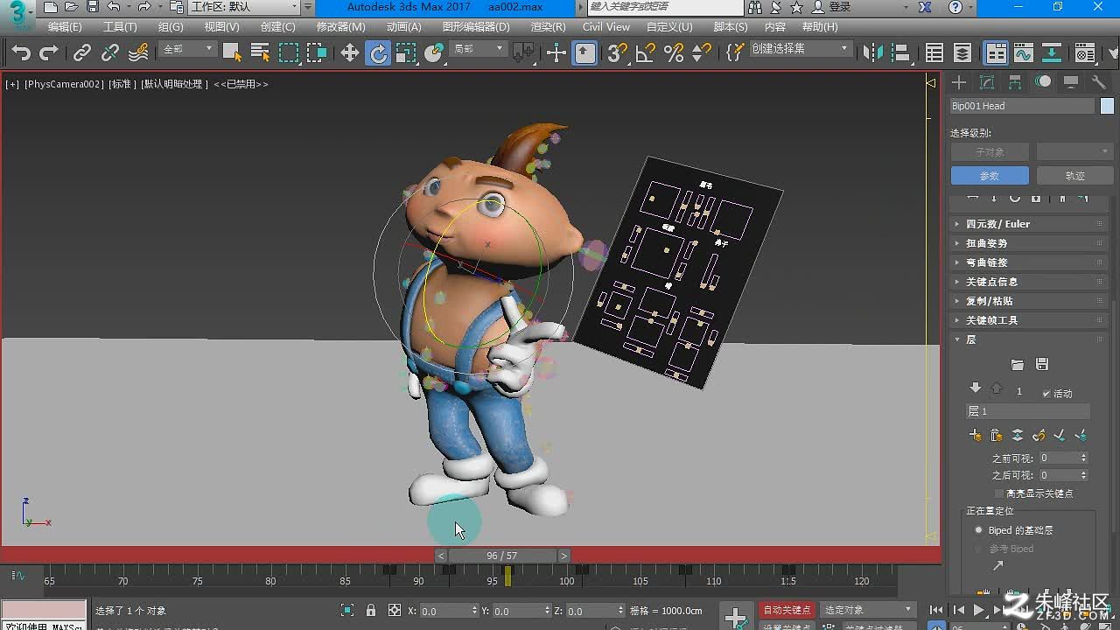This screenshot has height=630, width=1120.
Task: Activate the Select and Move tool
Action: click(x=350, y=53)
